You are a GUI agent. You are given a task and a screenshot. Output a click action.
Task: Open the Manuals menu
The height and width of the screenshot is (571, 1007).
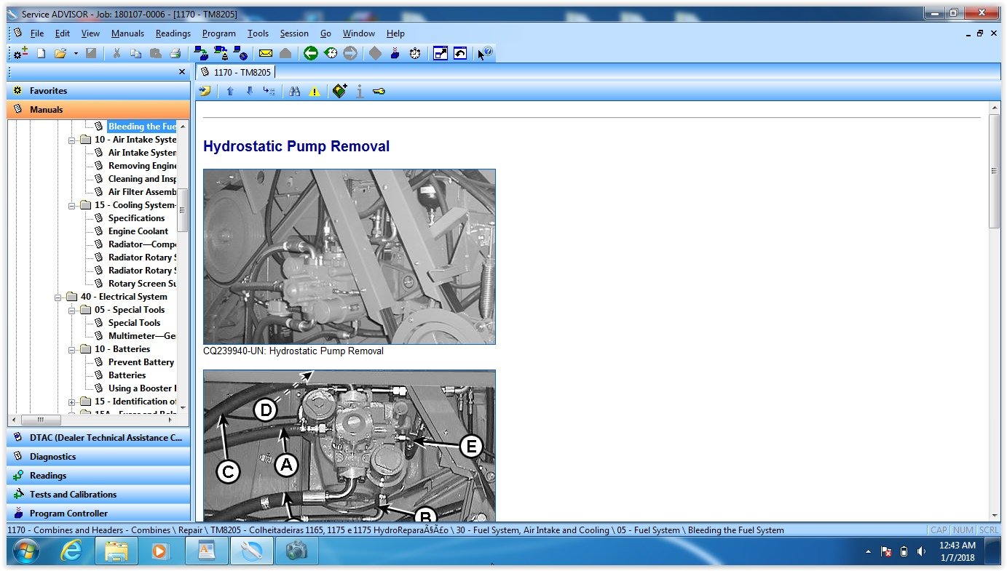(127, 33)
